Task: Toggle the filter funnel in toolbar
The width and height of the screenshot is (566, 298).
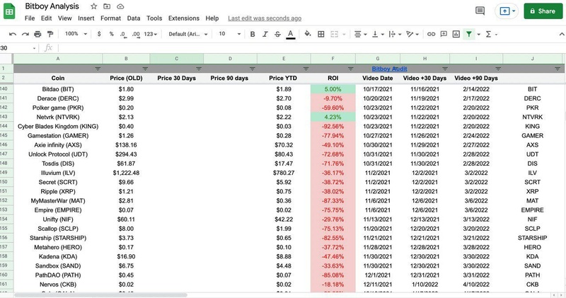Action: (468, 34)
